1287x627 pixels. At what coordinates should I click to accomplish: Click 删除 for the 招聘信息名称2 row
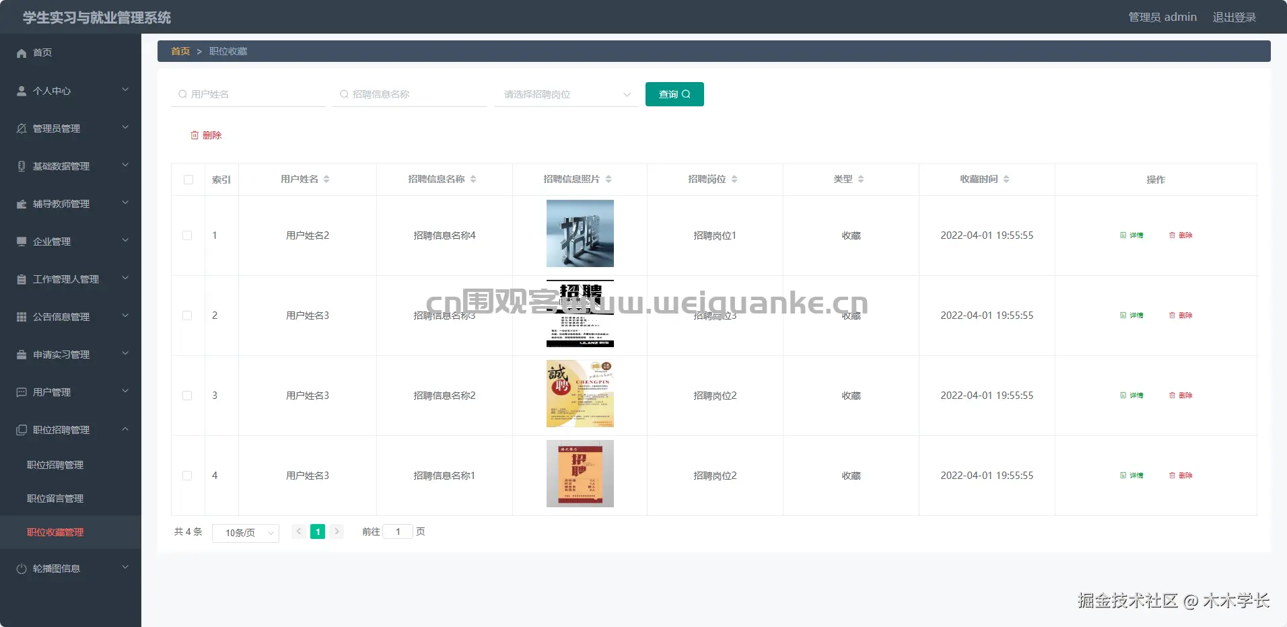[x=1181, y=396]
